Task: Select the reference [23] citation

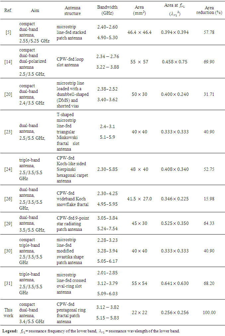Action: 8,132
